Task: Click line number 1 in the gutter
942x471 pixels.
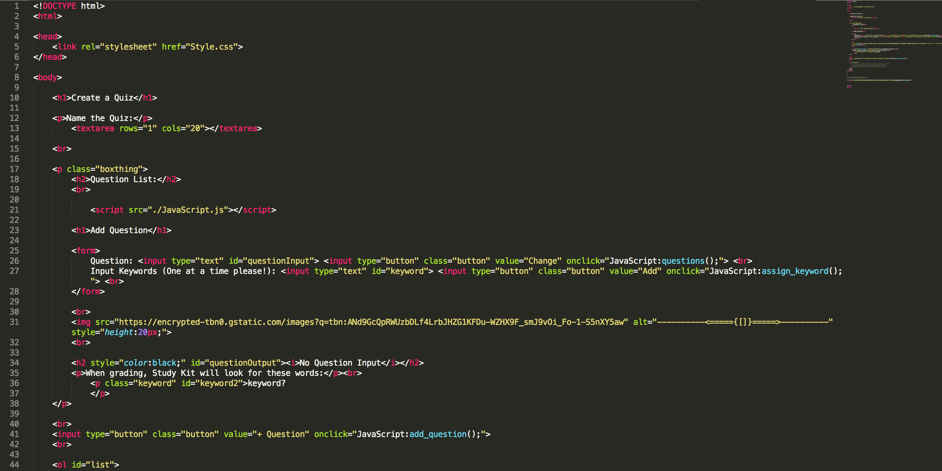Action: (16, 6)
